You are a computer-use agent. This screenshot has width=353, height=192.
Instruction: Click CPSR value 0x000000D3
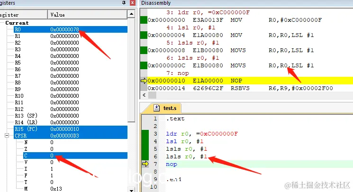pyautogui.click(x=64, y=136)
